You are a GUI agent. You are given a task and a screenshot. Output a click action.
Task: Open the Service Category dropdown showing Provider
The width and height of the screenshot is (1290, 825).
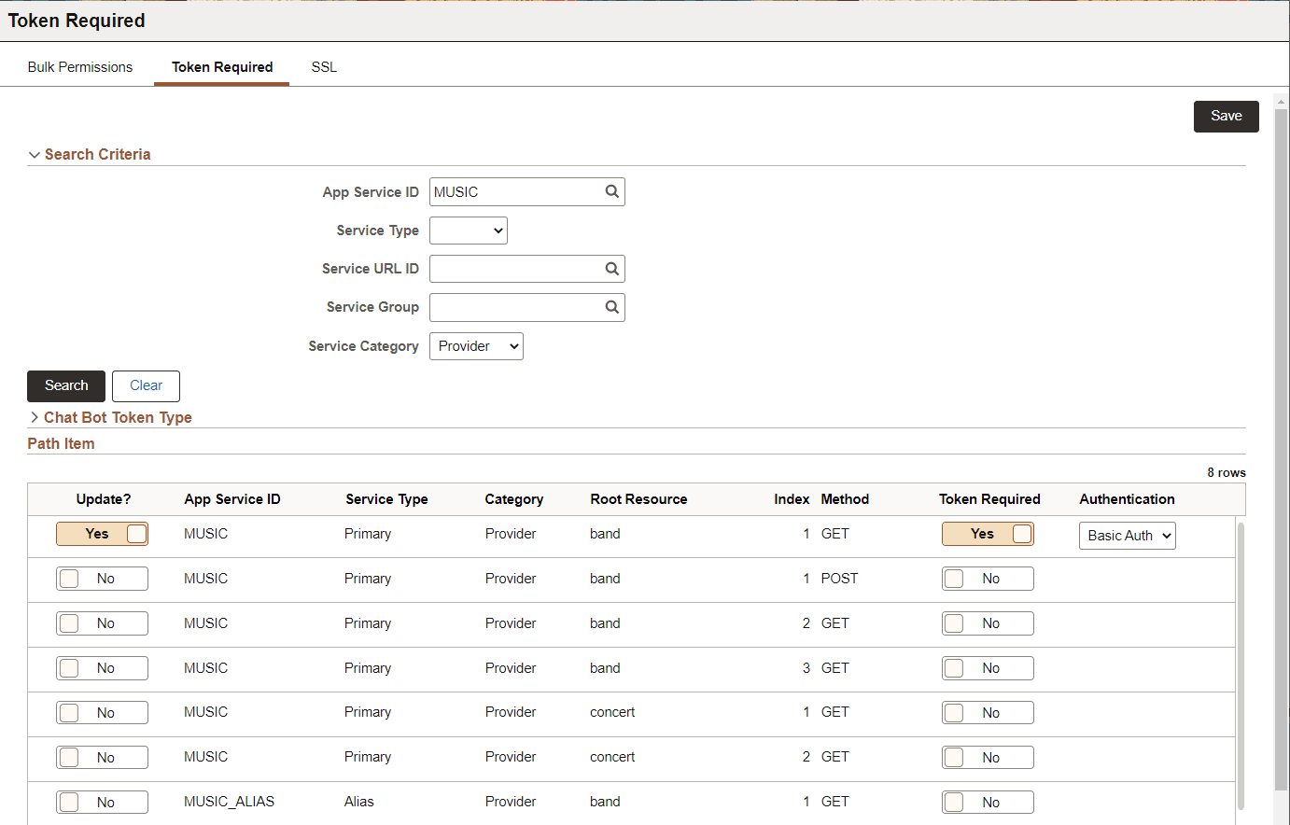point(476,346)
